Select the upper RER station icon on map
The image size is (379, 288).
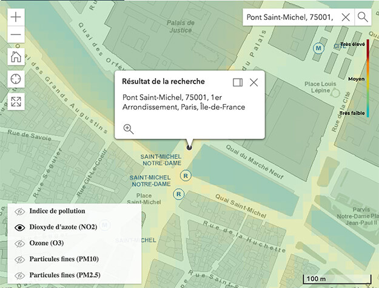click(x=187, y=175)
